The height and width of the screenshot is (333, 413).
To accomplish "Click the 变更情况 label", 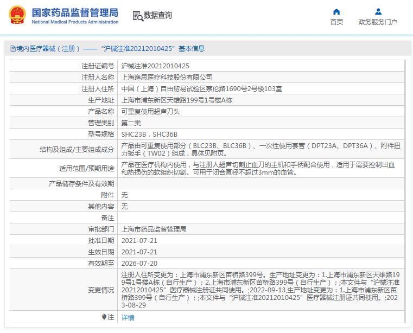I will [101, 290].
